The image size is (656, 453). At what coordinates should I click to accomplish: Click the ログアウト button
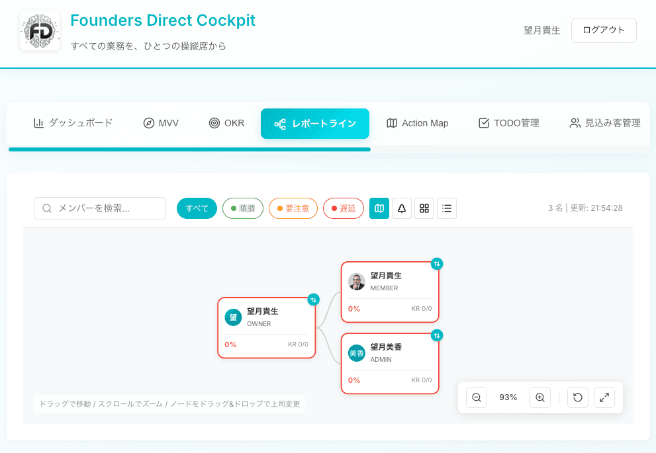603,30
